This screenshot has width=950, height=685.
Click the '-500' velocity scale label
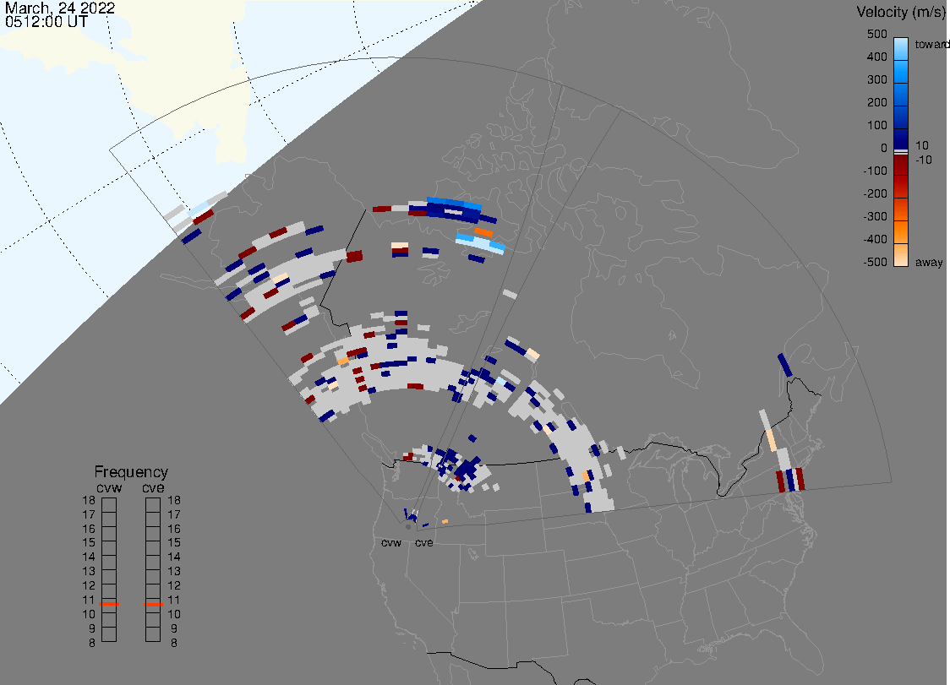coord(875,262)
